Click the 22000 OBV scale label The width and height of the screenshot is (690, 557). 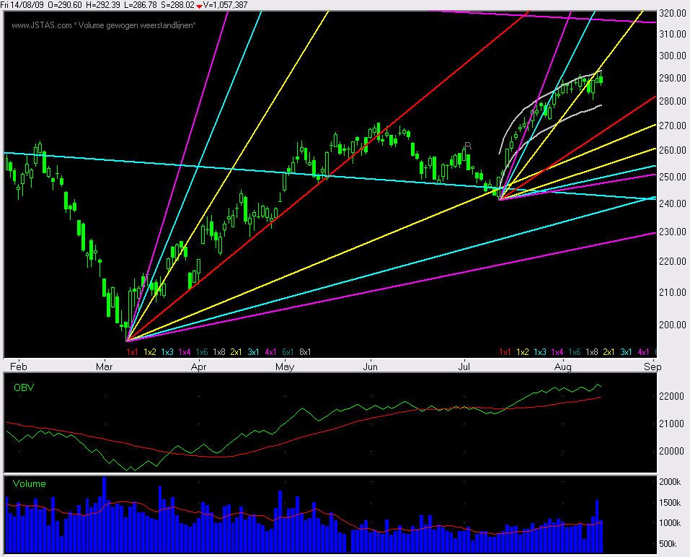673,397
